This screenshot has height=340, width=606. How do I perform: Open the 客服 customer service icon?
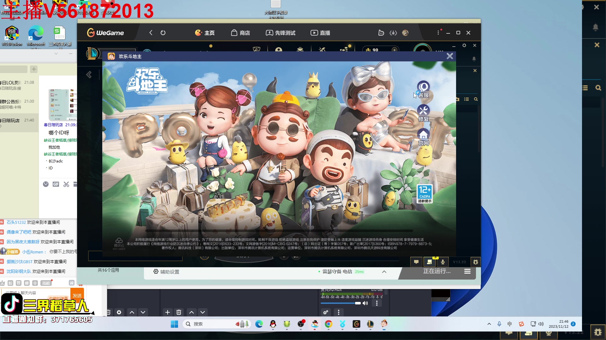click(423, 90)
